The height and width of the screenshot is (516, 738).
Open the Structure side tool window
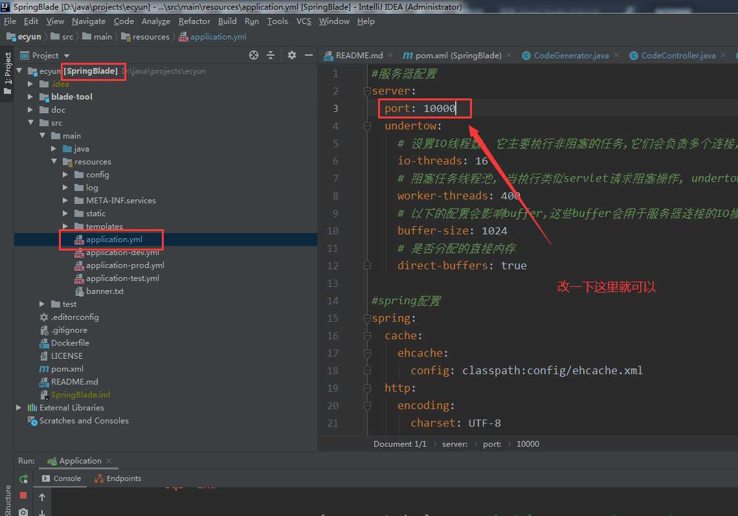tap(8, 500)
